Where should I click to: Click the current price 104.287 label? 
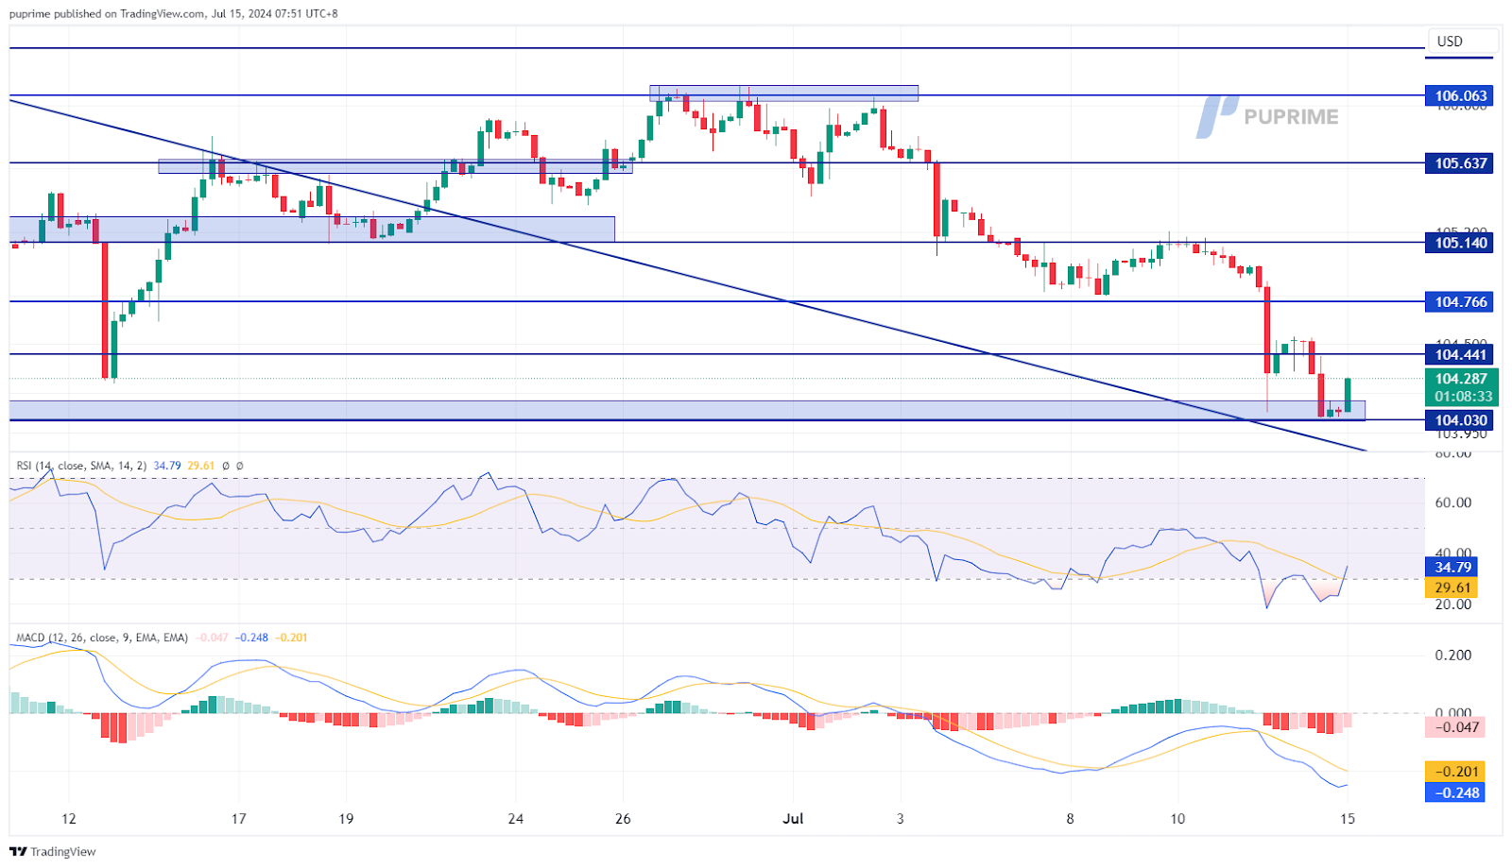1461,379
